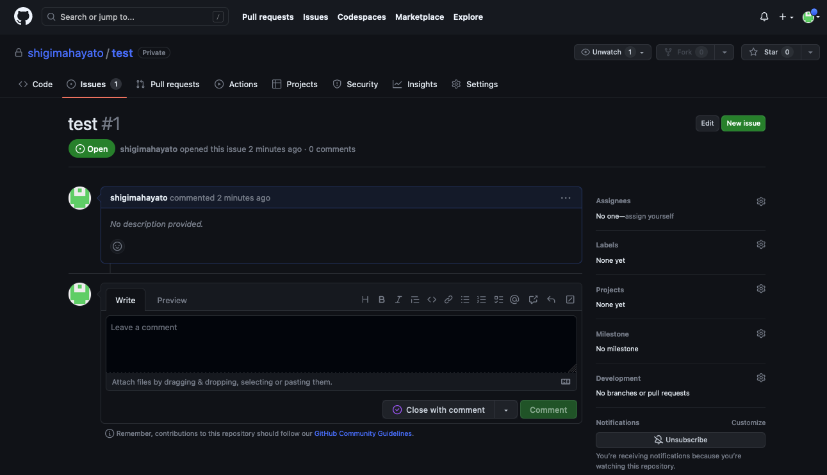
Task: Open the Labels gear settings
Action: click(761, 244)
